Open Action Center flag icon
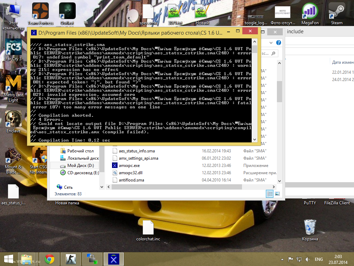 [290, 259]
